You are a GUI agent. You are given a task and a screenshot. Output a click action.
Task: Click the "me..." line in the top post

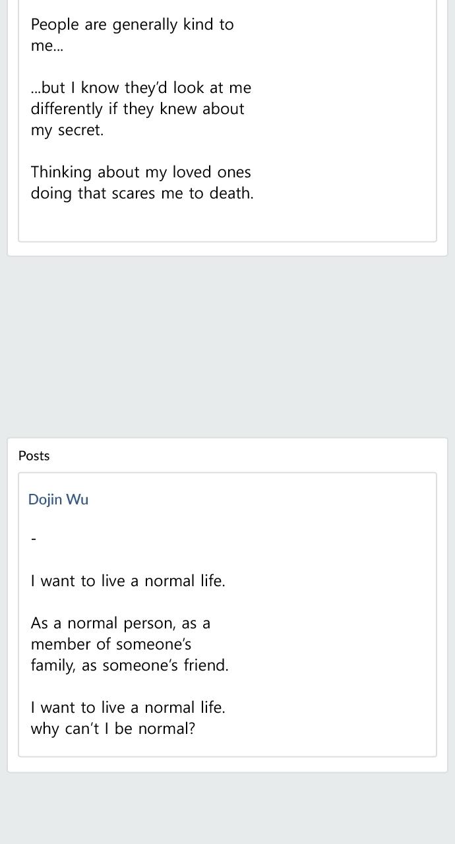47,46
